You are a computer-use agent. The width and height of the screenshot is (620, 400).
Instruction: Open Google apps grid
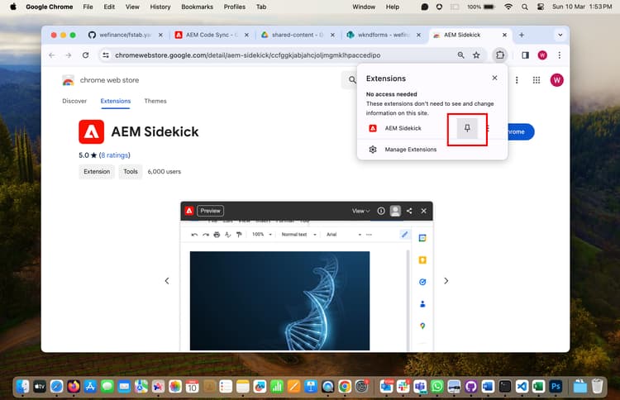(x=537, y=80)
